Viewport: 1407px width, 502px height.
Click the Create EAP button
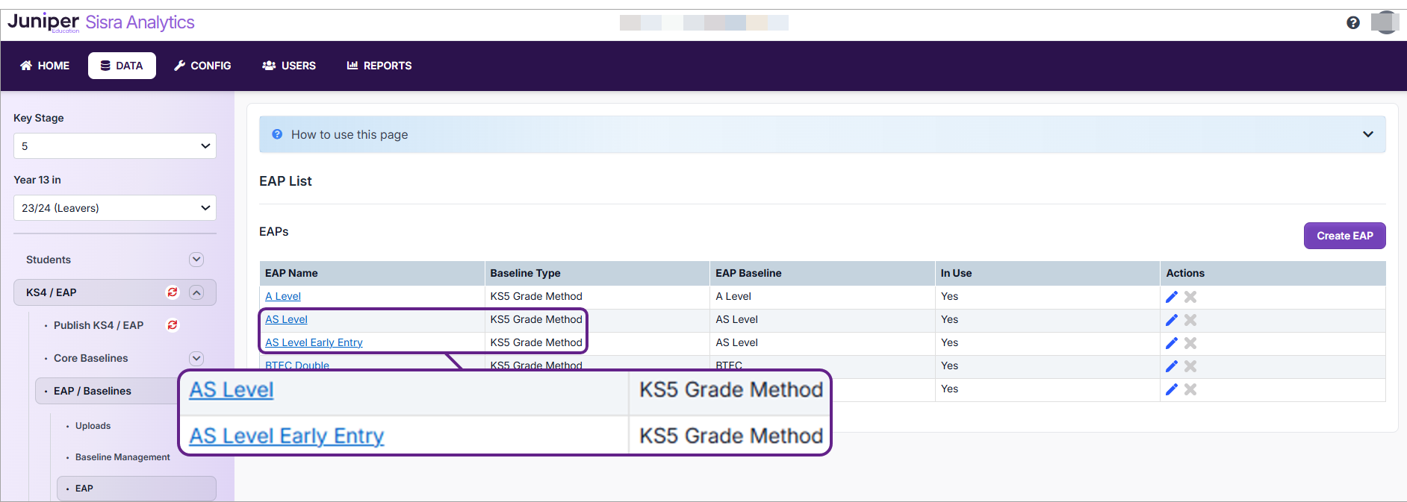click(x=1344, y=236)
